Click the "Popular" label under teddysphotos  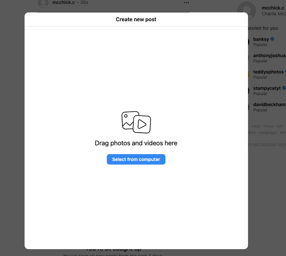(x=260, y=77)
